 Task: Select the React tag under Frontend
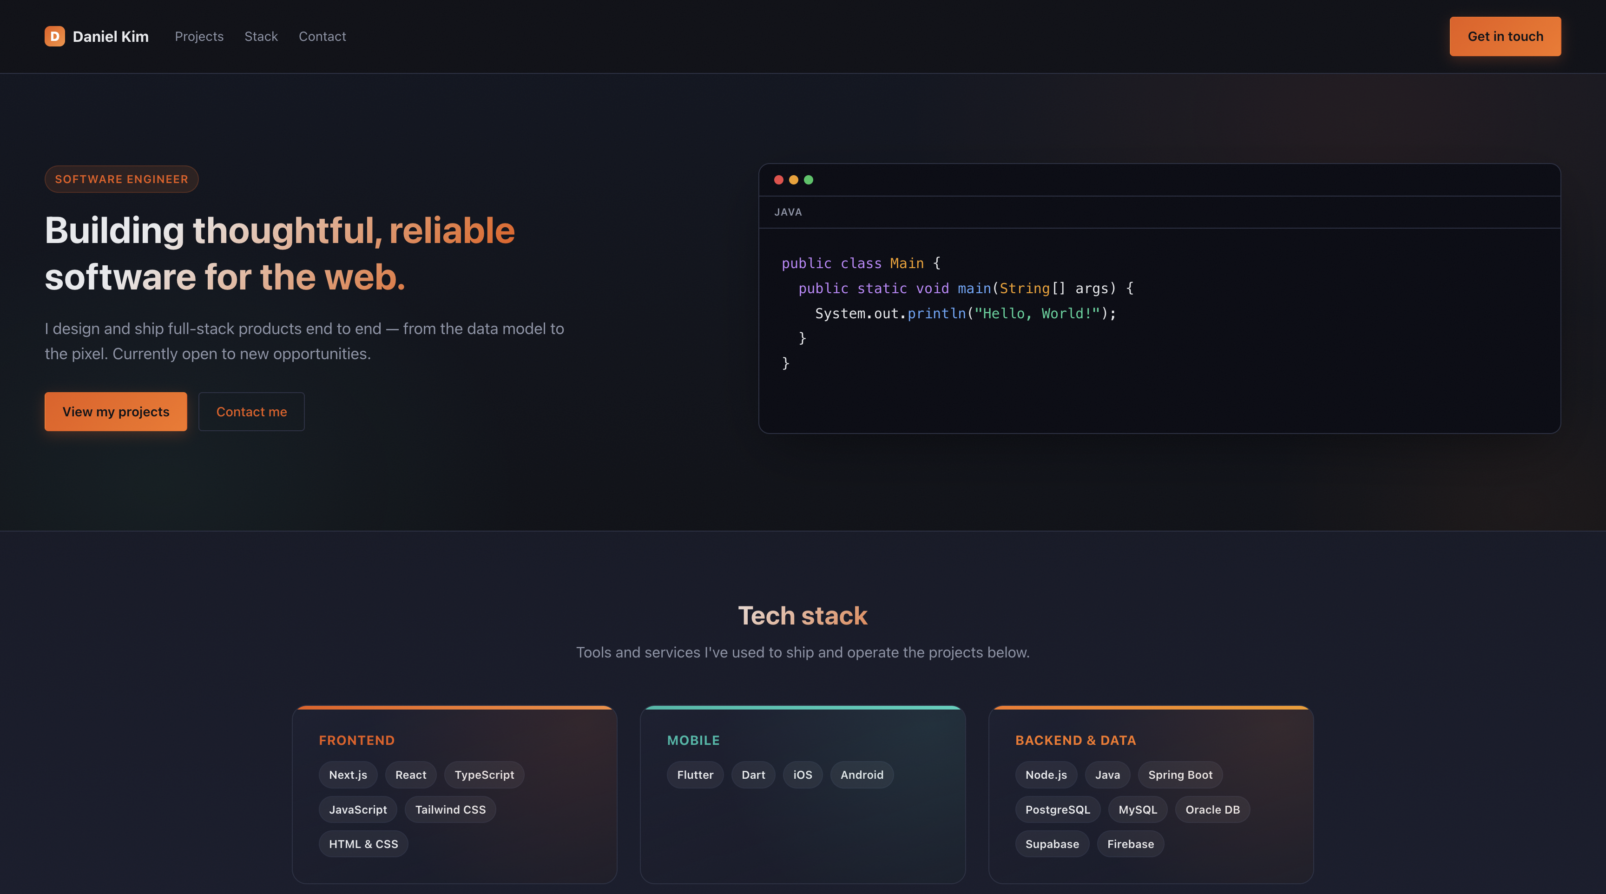(x=411, y=774)
